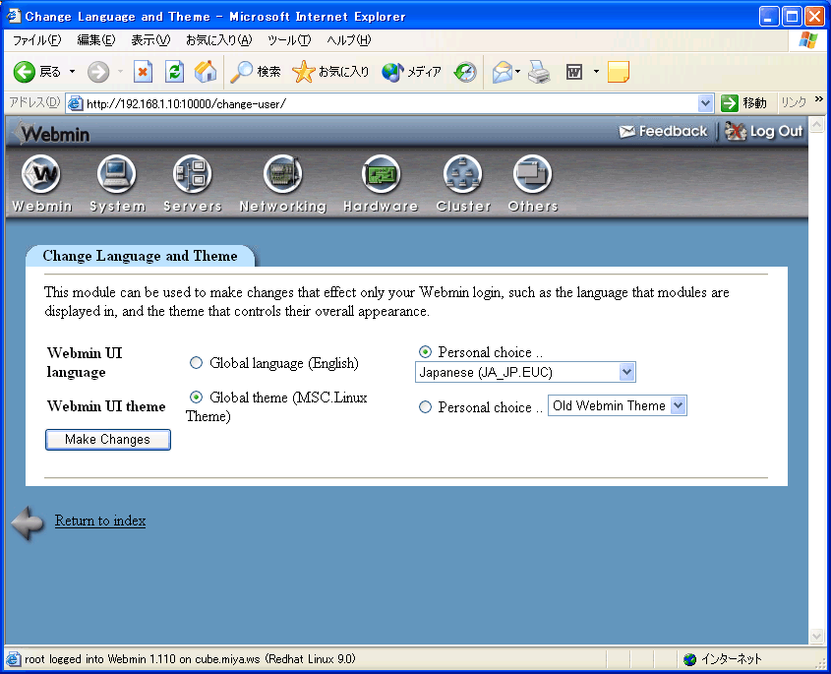831x674 pixels.
Task: Expand the address bar history dropdown
Action: click(705, 103)
